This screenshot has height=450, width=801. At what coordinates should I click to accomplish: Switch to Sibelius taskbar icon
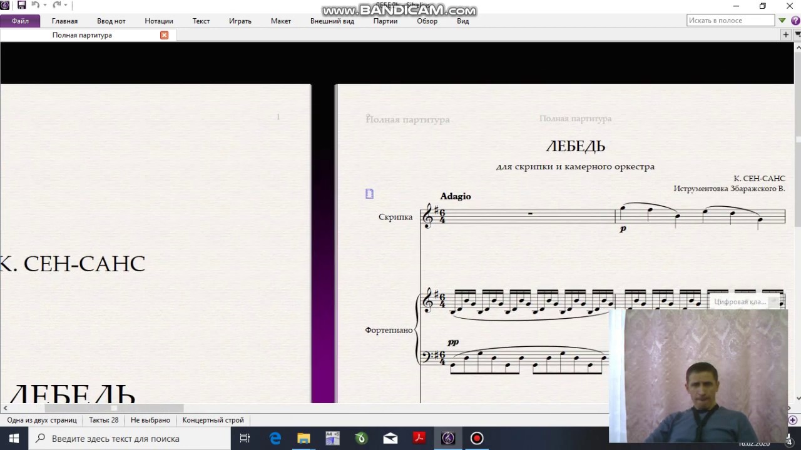(x=448, y=438)
